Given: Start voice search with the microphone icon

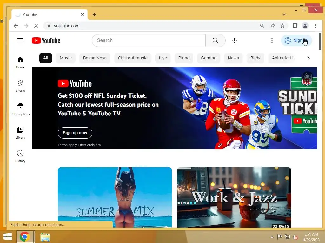Looking at the screenshot, I should click(235, 40).
